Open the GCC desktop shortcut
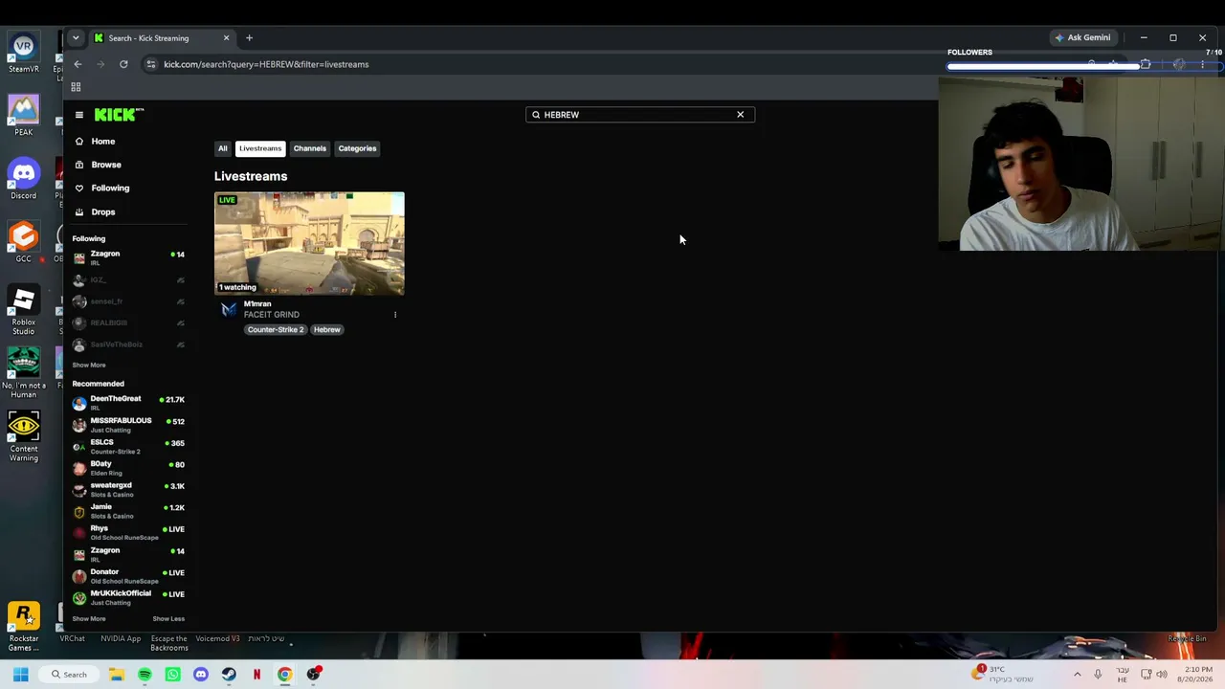This screenshot has width=1225, height=689. pyautogui.click(x=24, y=243)
